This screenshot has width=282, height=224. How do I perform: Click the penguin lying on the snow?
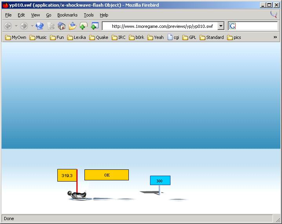click(77, 195)
